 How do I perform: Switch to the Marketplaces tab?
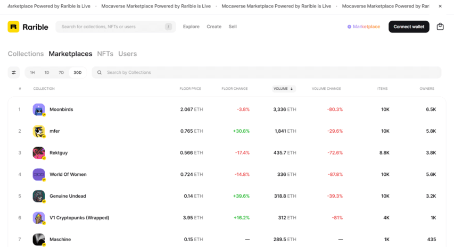[x=70, y=54]
